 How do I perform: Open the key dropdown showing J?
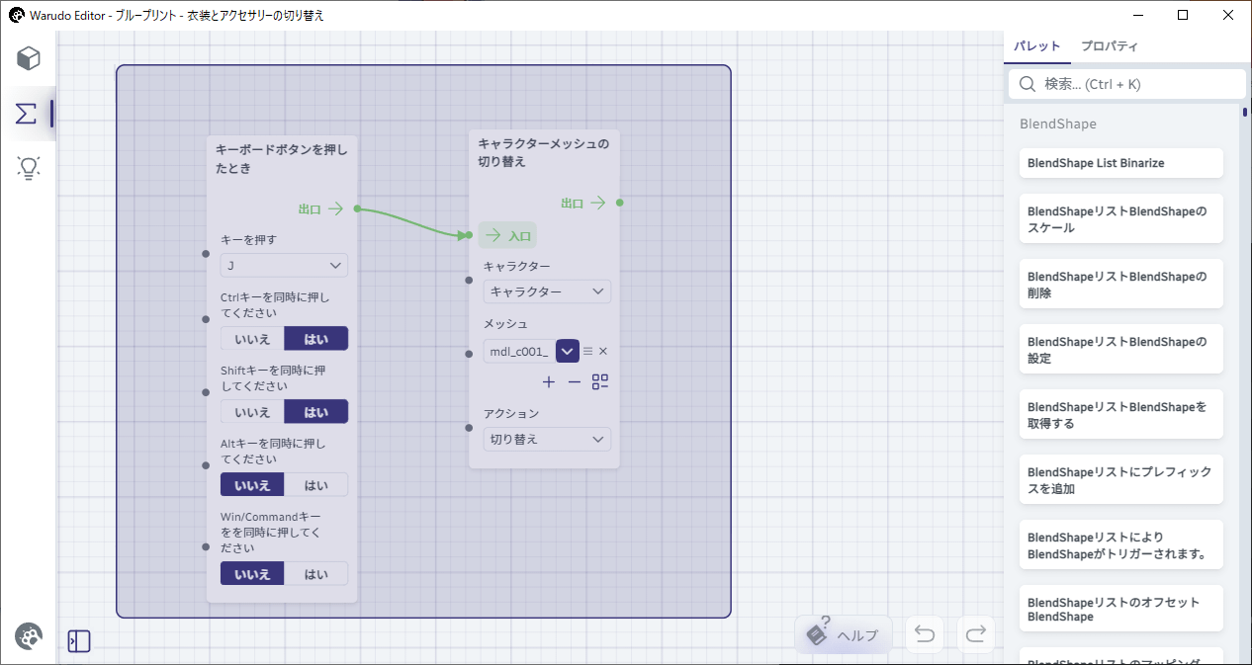(284, 265)
